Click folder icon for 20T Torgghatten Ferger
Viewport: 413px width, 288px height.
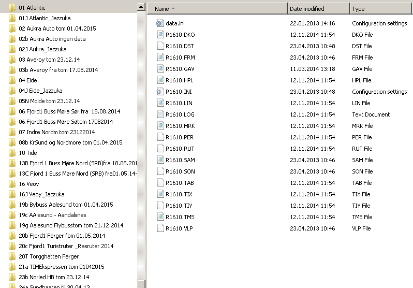(12, 256)
